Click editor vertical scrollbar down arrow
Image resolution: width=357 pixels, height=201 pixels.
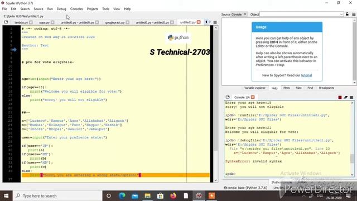click(x=216, y=180)
